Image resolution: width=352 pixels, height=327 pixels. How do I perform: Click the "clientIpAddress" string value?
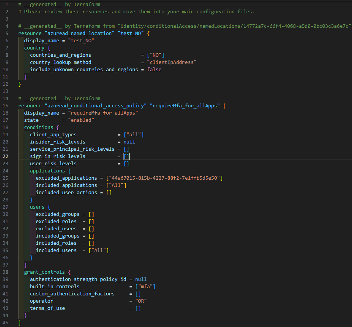coord(172,62)
